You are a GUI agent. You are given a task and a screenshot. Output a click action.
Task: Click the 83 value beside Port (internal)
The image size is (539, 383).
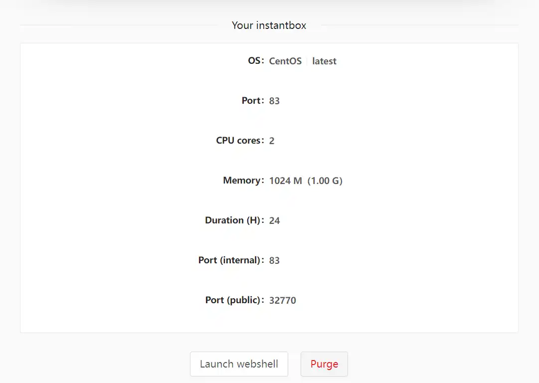coord(274,260)
